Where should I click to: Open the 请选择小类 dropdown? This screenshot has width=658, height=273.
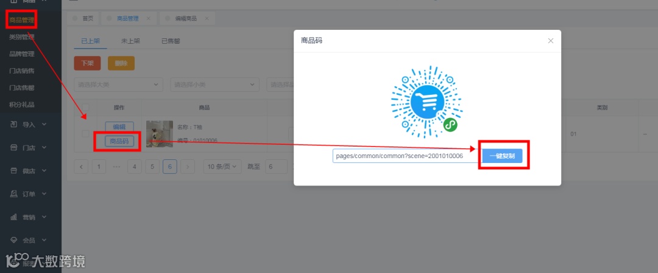point(215,85)
